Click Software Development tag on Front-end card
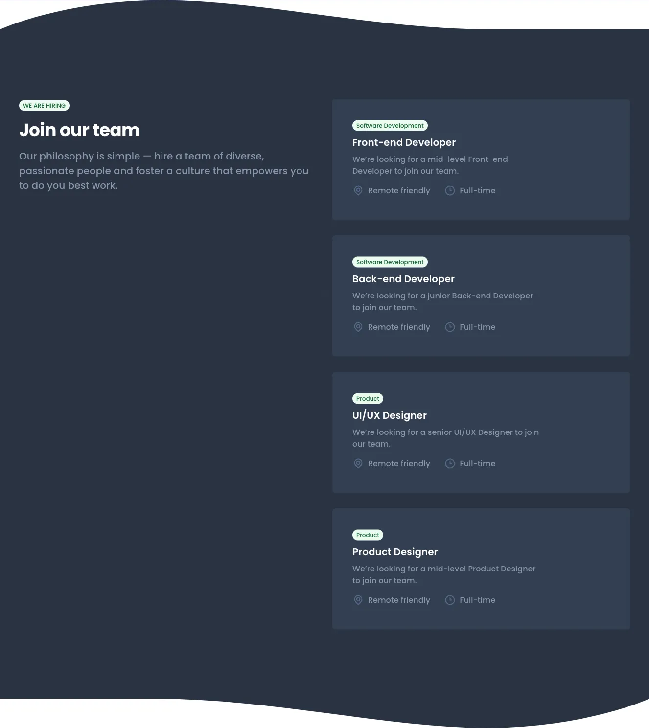The width and height of the screenshot is (649, 728). (x=390, y=126)
